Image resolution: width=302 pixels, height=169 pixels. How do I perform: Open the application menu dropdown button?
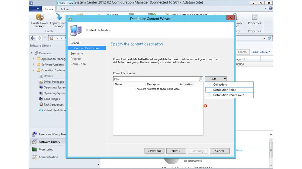point(35,9)
